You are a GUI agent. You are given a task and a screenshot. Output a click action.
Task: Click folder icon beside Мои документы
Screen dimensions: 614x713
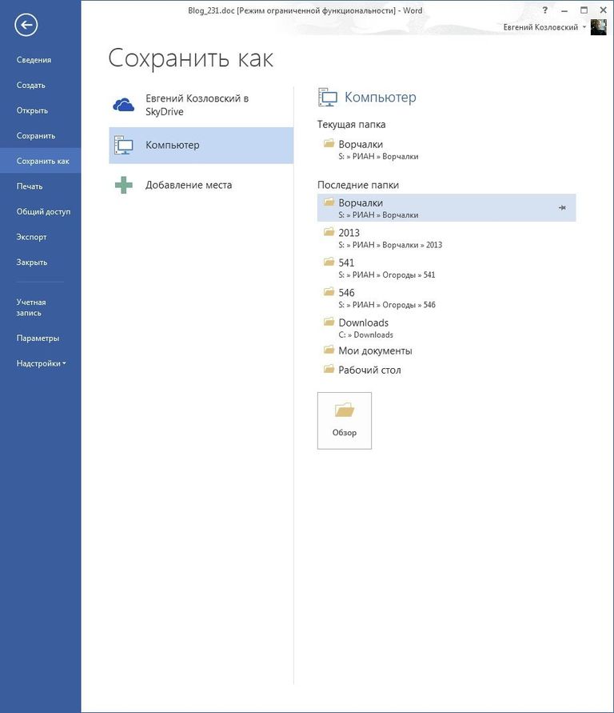click(329, 350)
